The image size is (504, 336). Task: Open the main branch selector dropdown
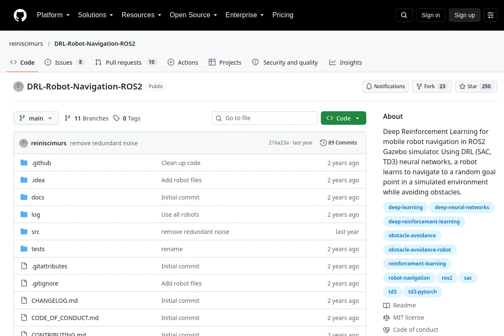tap(36, 118)
